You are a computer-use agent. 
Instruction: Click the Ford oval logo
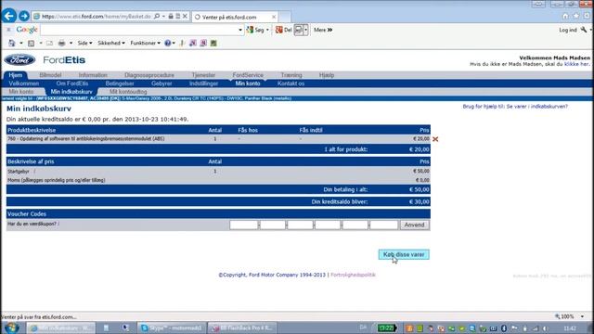coord(19,59)
